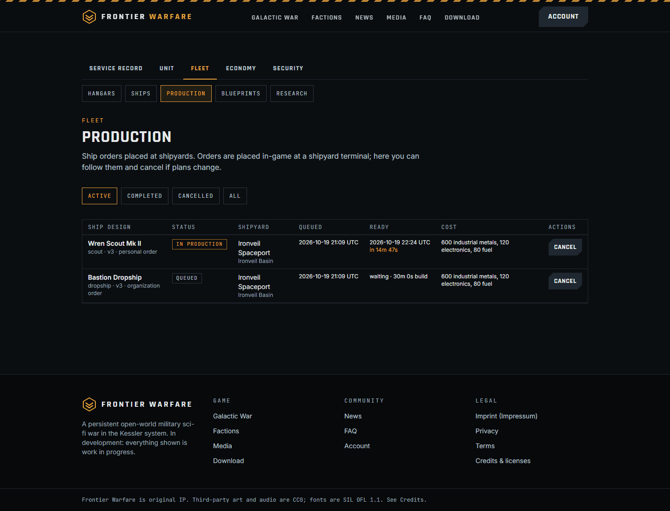This screenshot has width=670, height=511.
Task: Click the Frontier Warfare header logo icon
Action: (89, 17)
